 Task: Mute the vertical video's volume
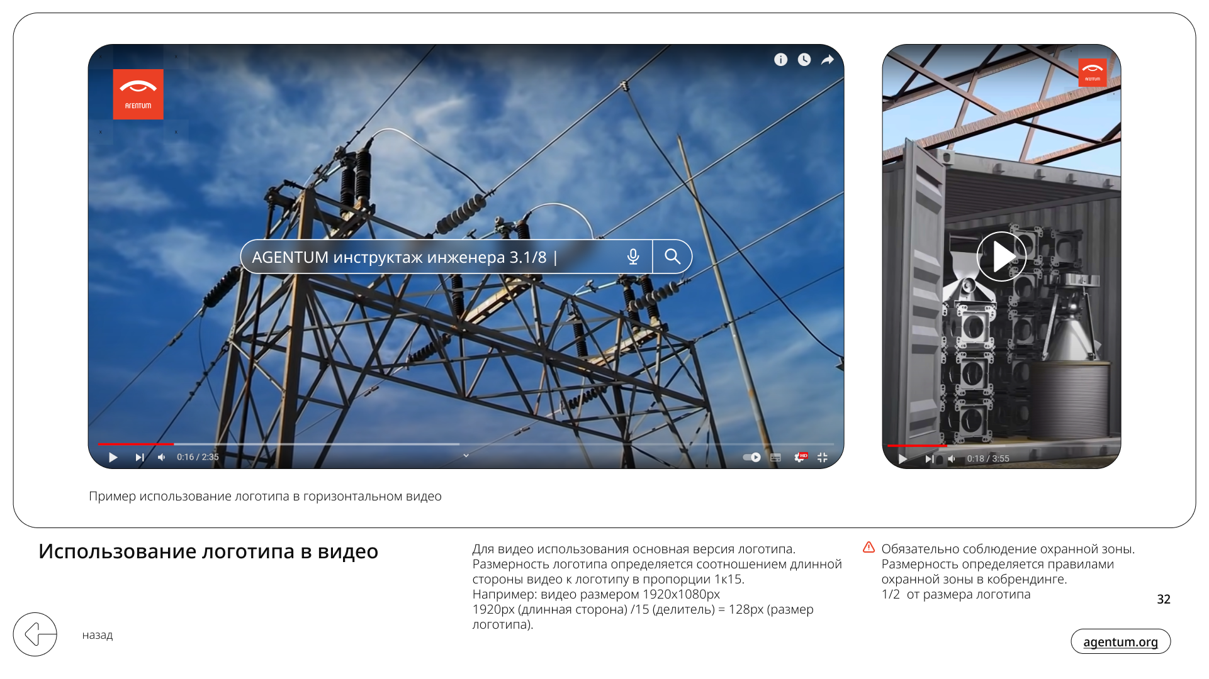point(952,459)
